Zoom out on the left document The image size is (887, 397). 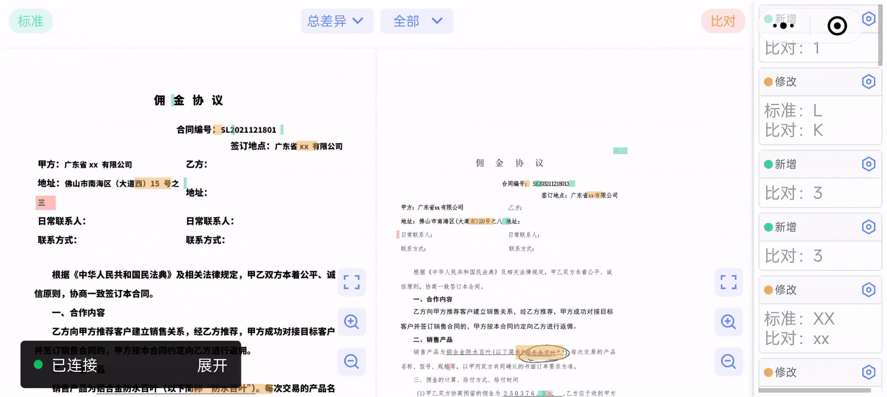(x=351, y=361)
